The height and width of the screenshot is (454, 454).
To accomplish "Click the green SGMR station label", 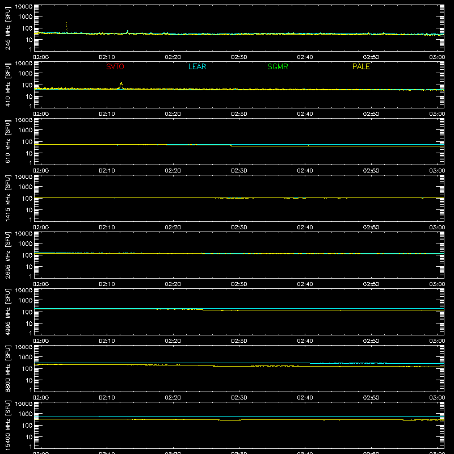I will pyautogui.click(x=278, y=66).
